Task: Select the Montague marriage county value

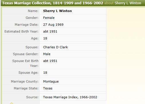Action: (x=51, y=81)
